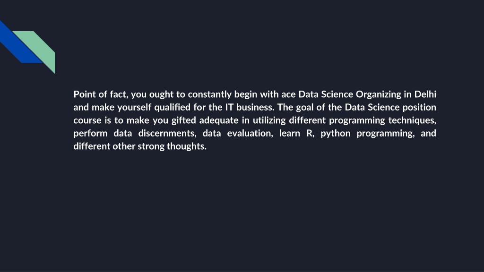Click the word 'yourself' in second line
This screenshot has width=484, height=272.
[x=134, y=107]
